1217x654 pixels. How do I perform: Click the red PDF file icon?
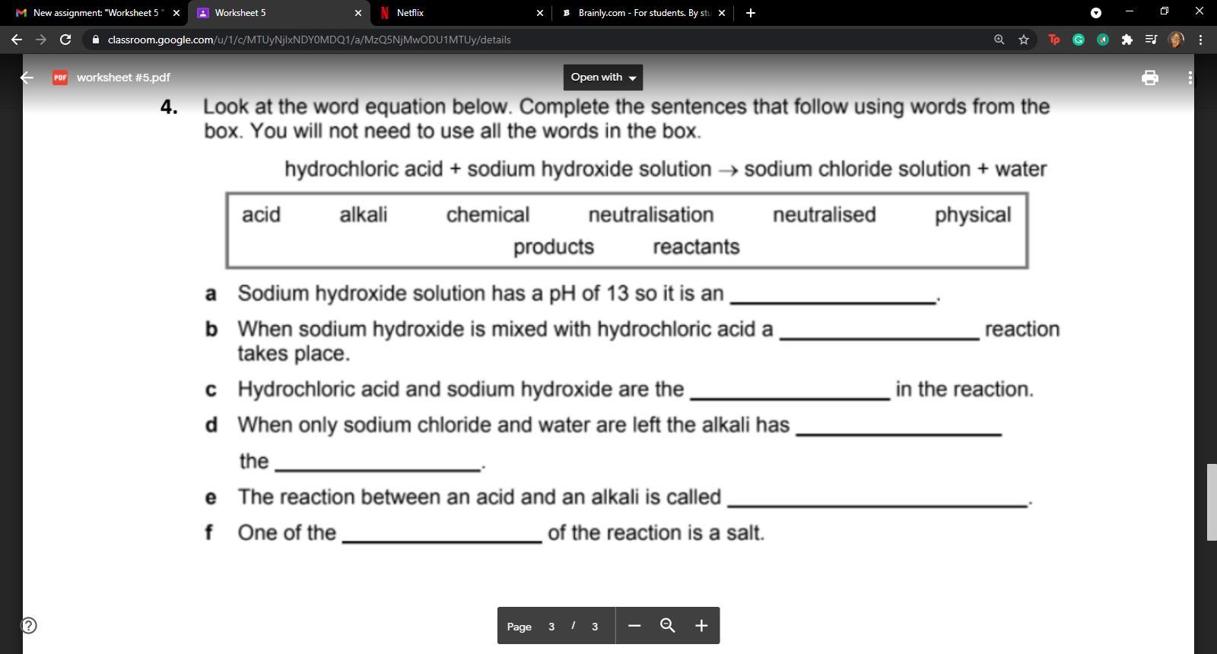tap(60, 78)
